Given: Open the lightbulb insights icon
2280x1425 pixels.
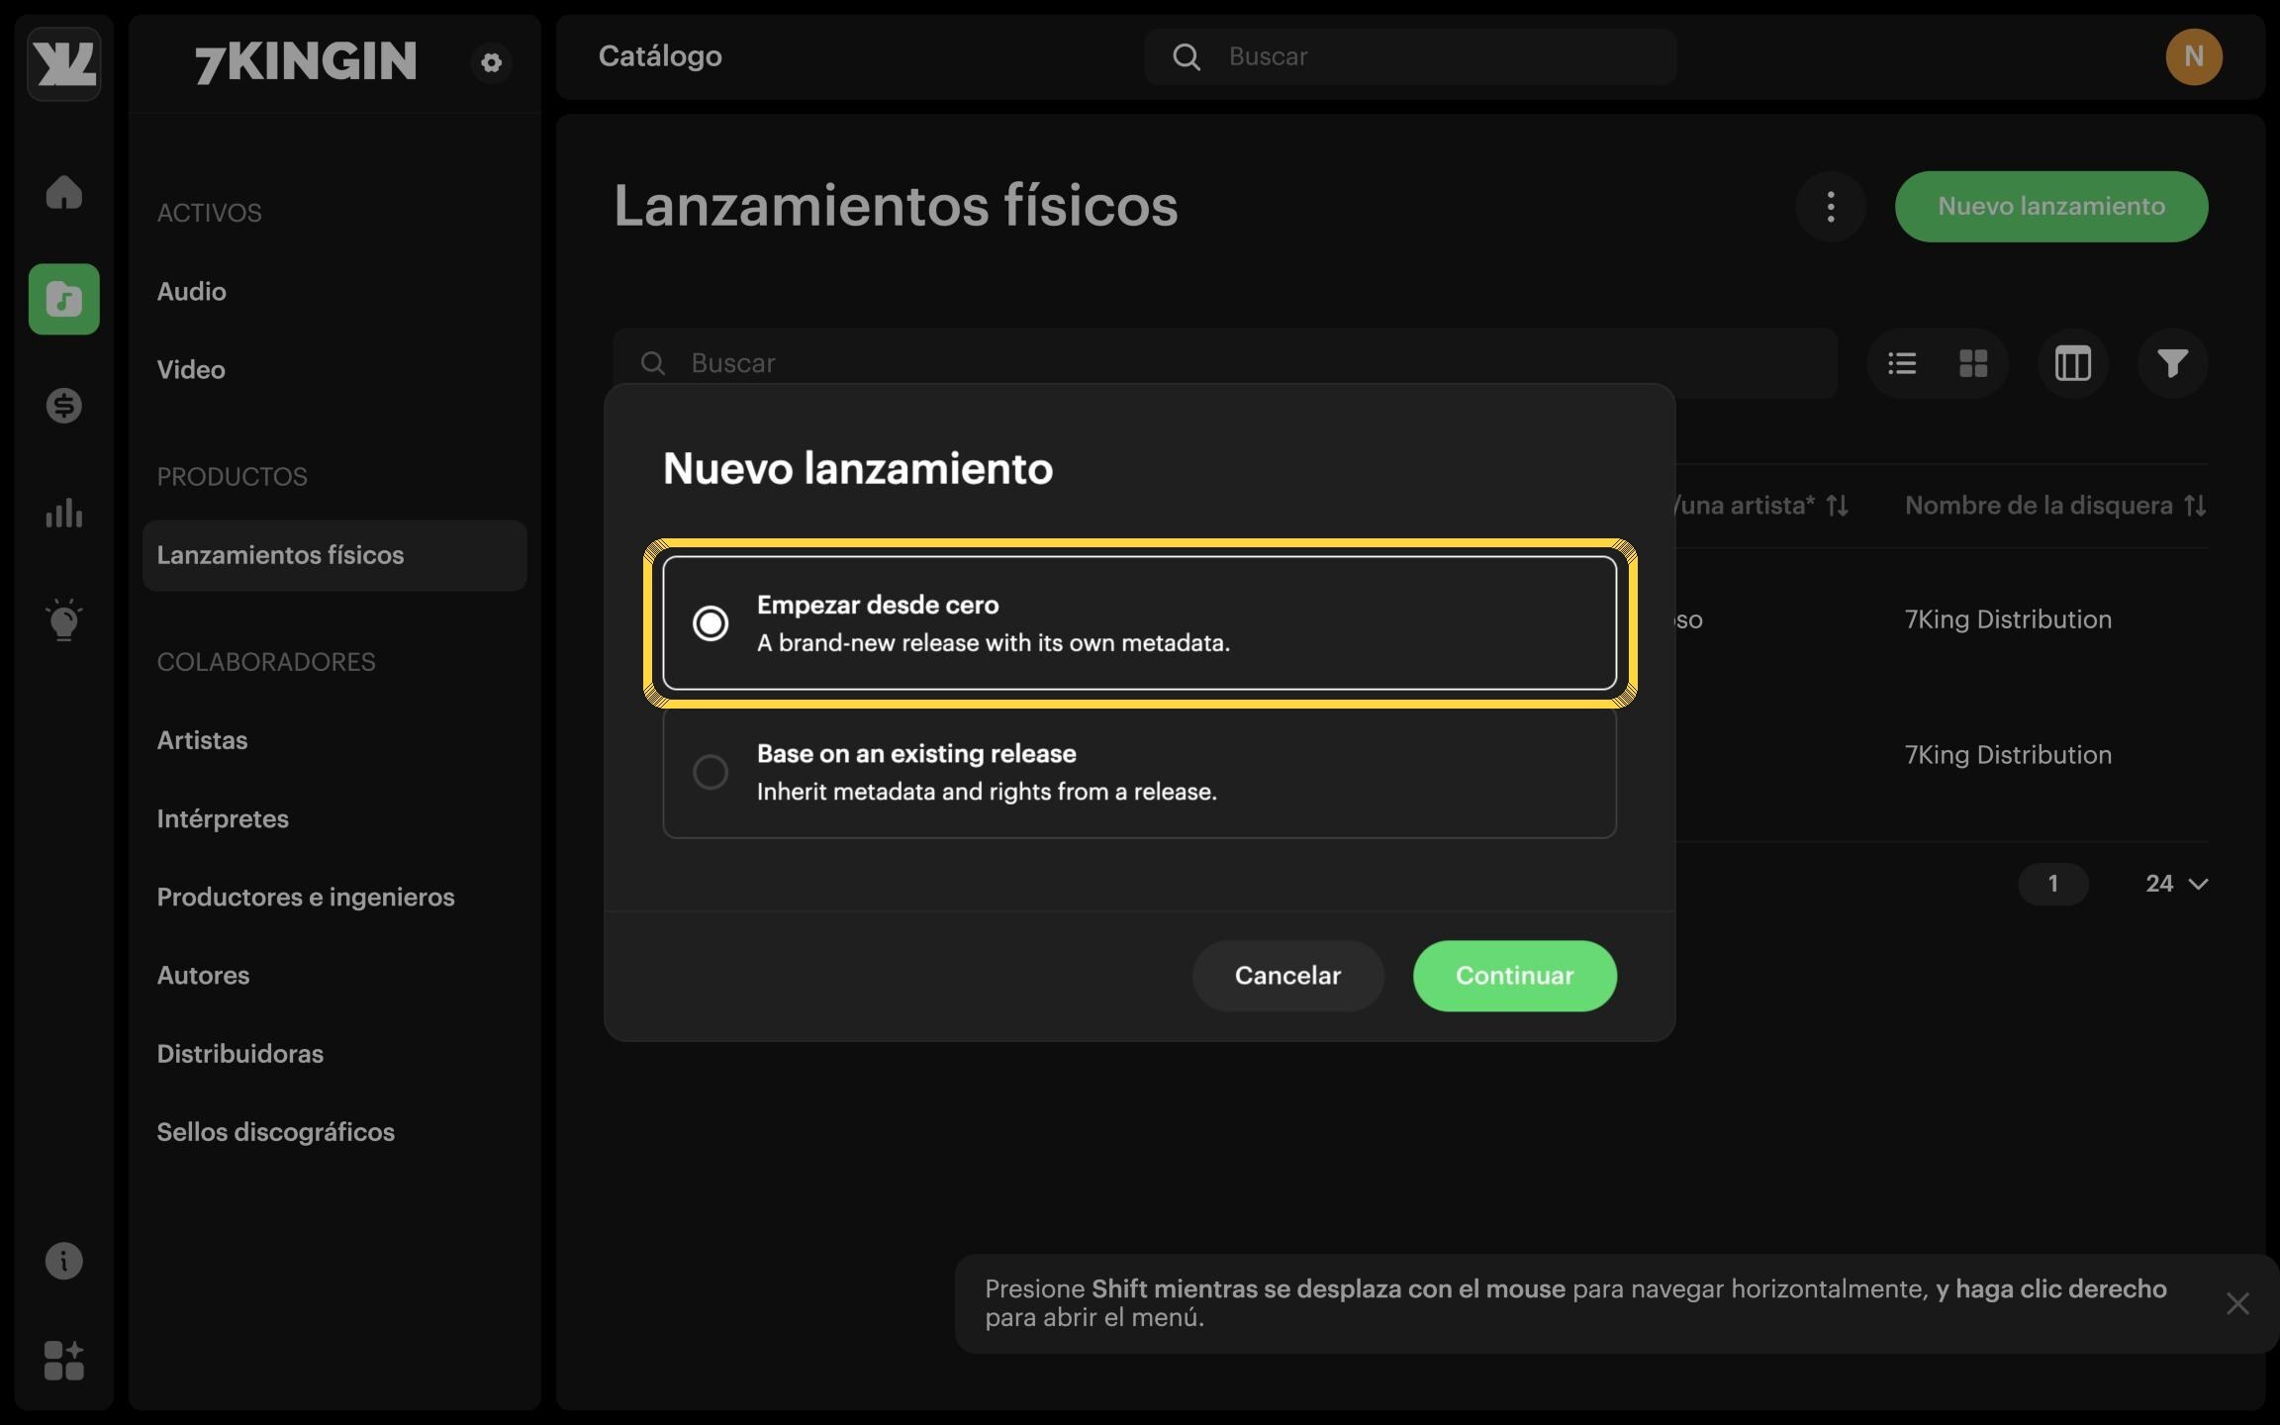Looking at the screenshot, I should click(x=63, y=620).
